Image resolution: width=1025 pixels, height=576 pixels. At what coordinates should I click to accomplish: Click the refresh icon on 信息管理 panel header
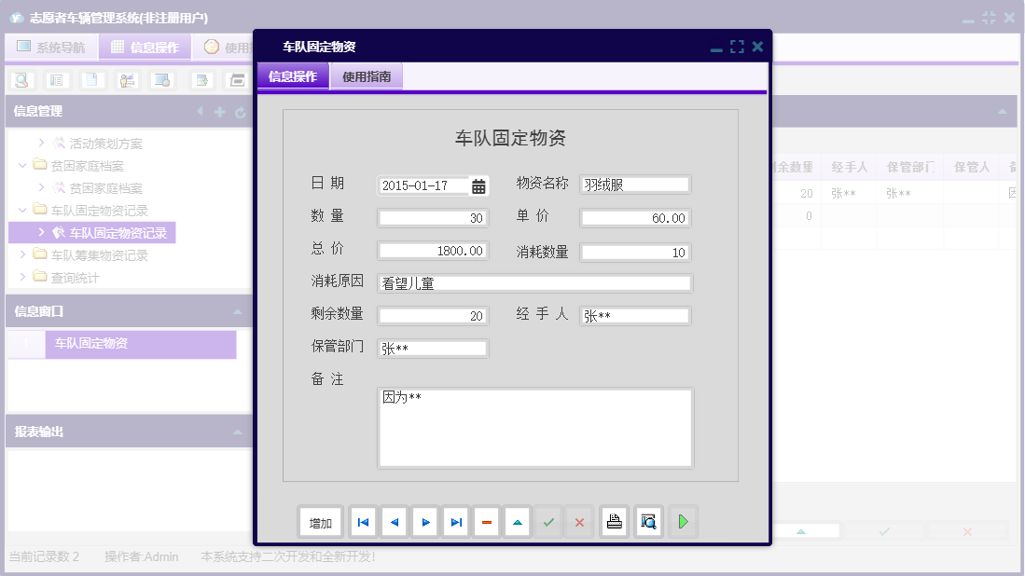240,112
